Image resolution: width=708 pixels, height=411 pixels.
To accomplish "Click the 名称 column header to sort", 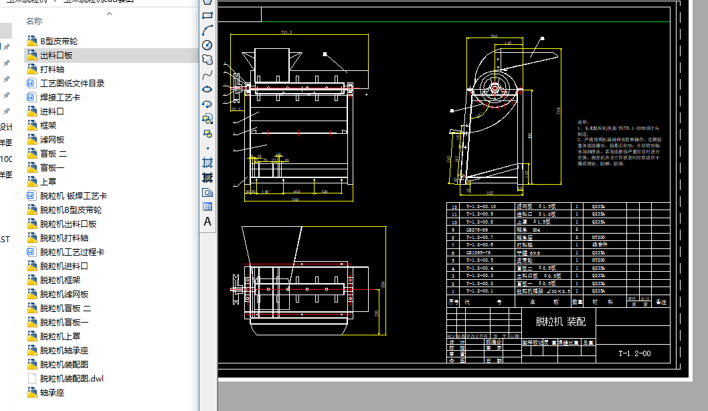I will (x=34, y=21).
